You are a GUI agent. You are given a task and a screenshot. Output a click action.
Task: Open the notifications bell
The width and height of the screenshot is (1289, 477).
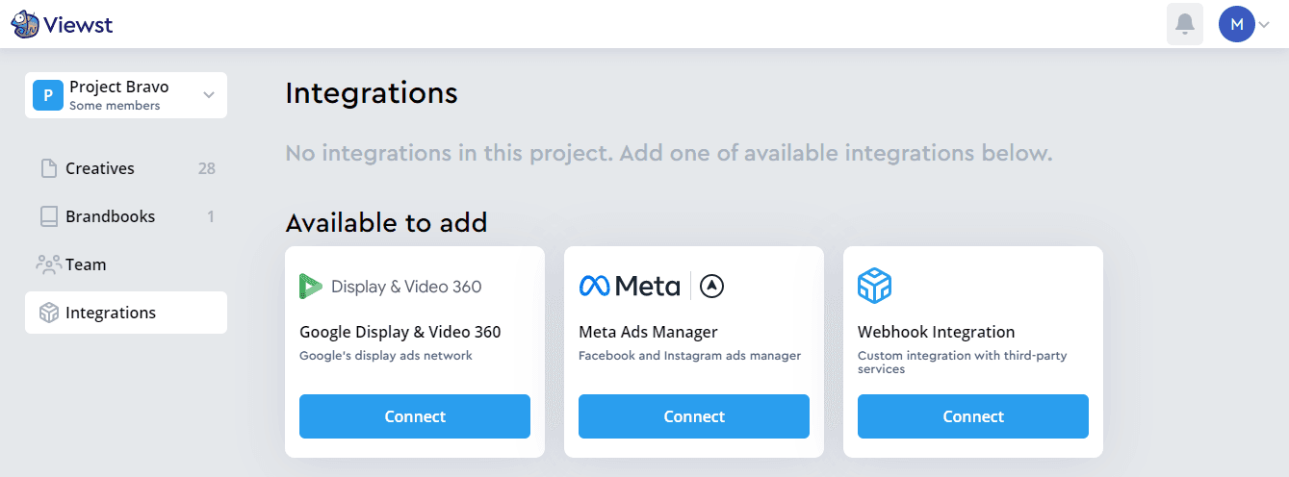point(1185,24)
